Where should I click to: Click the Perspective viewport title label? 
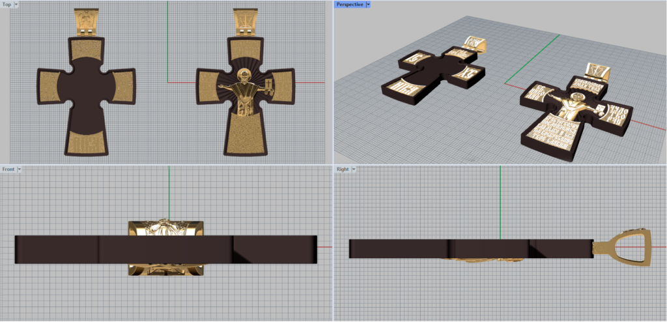pyautogui.click(x=349, y=5)
